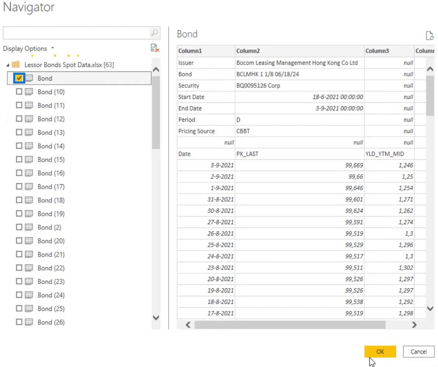Dismiss the Navigator with Cancel
Viewport: 438px width, 367px height.
419,352
